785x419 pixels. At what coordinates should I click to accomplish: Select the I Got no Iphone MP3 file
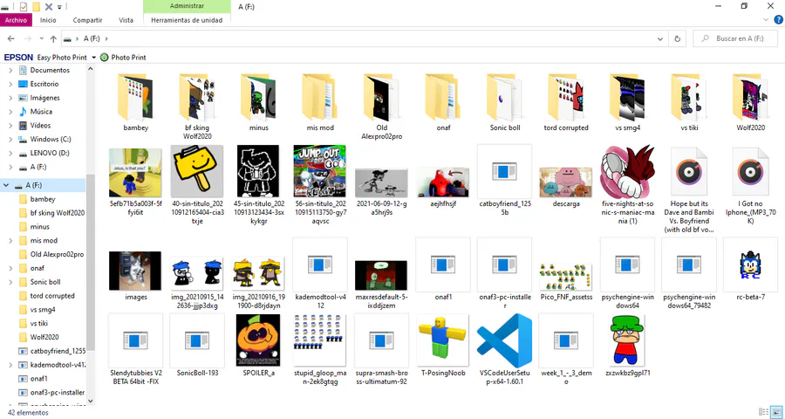[750, 171]
